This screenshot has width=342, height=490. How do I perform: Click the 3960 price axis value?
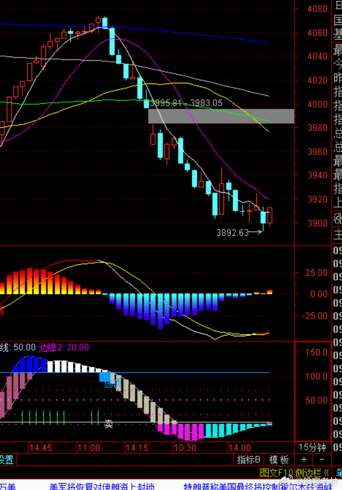pyautogui.click(x=317, y=152)
